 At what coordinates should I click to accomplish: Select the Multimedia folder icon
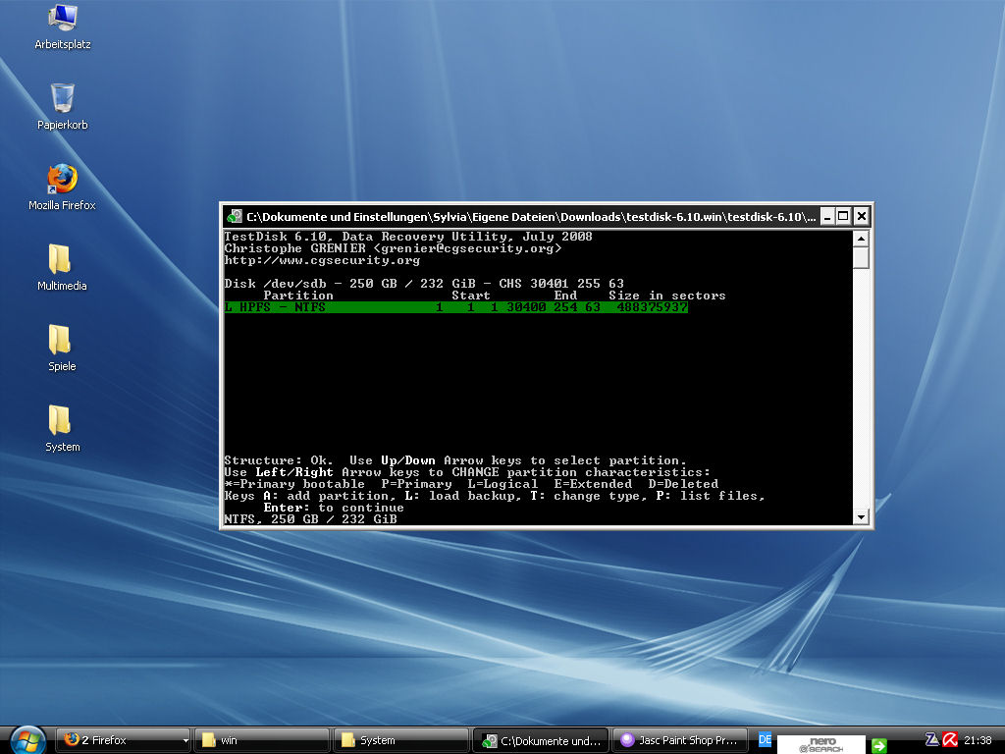(x=62, y=267)
